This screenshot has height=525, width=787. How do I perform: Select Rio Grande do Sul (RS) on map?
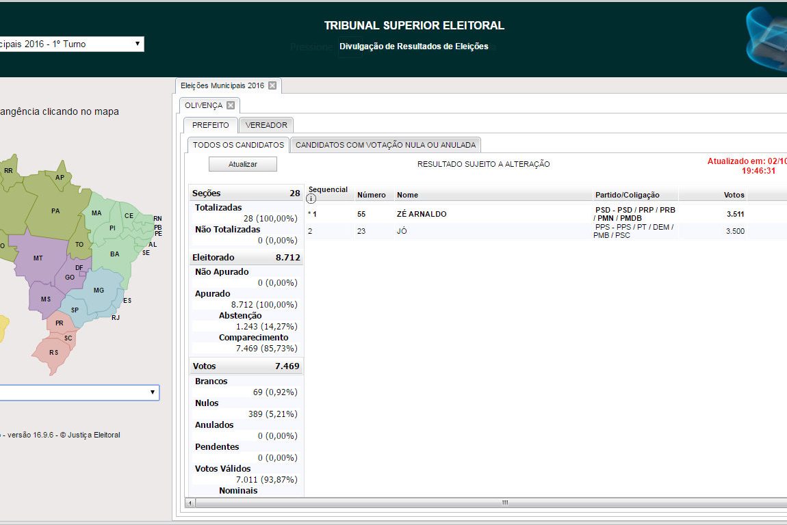53,353
